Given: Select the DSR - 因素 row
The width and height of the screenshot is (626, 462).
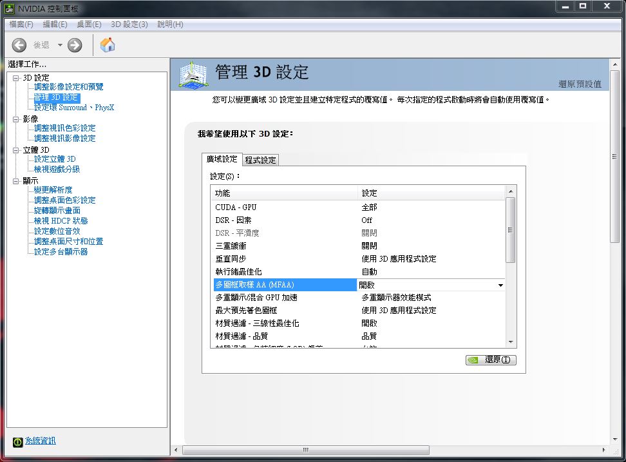Looking at the screenshot, I should (358, 220).
